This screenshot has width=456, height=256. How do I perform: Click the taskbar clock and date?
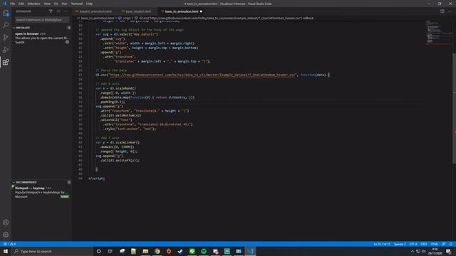435,251
